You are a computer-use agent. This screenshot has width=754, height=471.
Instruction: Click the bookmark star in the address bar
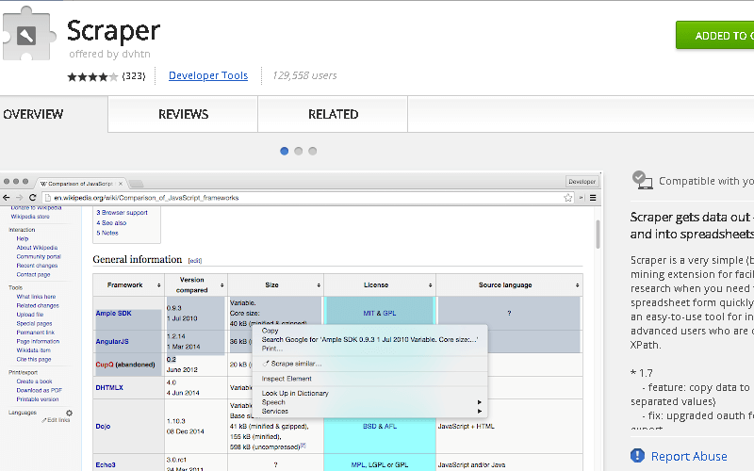[x=568, y=198]
